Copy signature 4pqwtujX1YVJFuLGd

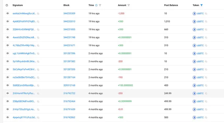(x=38, y=118)
